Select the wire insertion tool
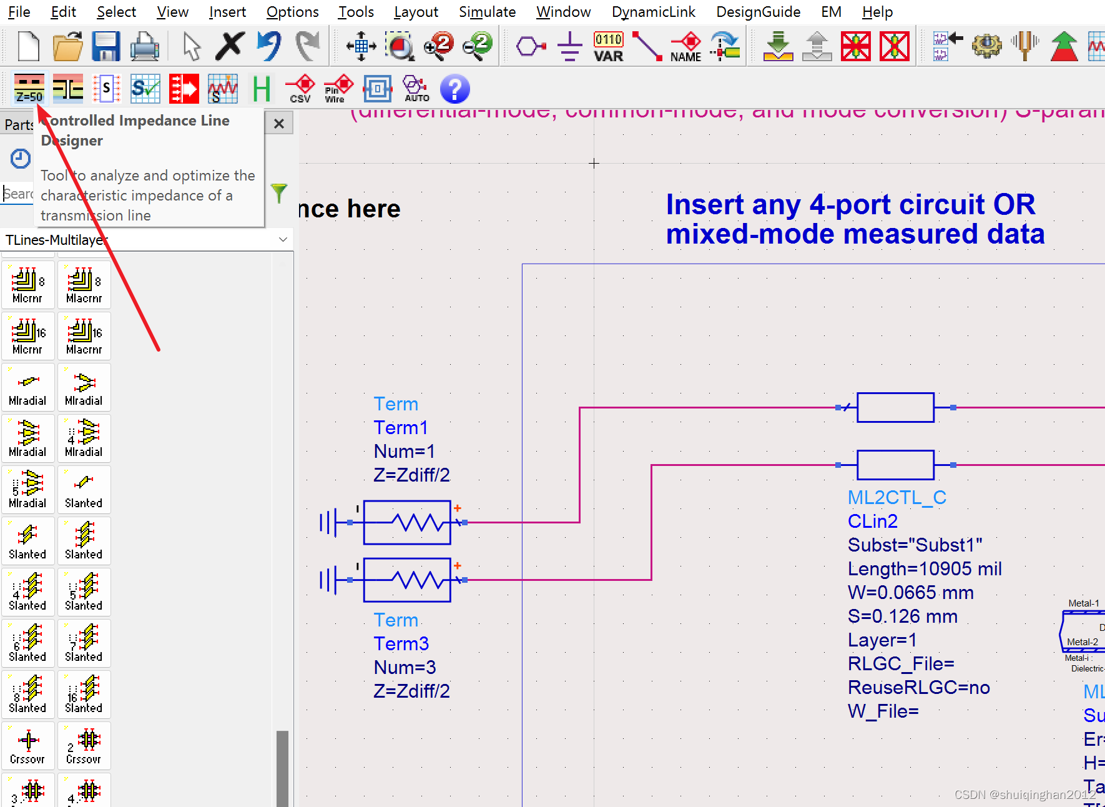This screenshot has height=807, width=1105. [x=647, y=46]
